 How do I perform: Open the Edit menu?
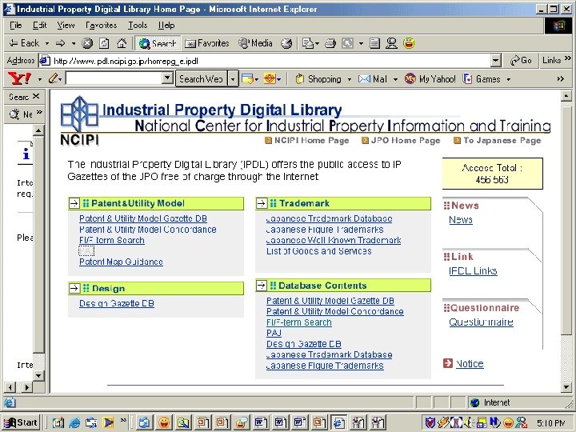pos(39,25)
